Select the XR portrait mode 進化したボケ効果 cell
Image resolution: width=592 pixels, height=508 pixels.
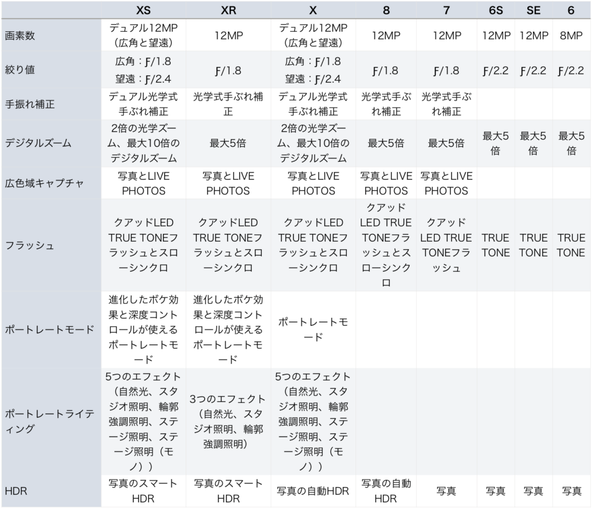coord(228,329)
